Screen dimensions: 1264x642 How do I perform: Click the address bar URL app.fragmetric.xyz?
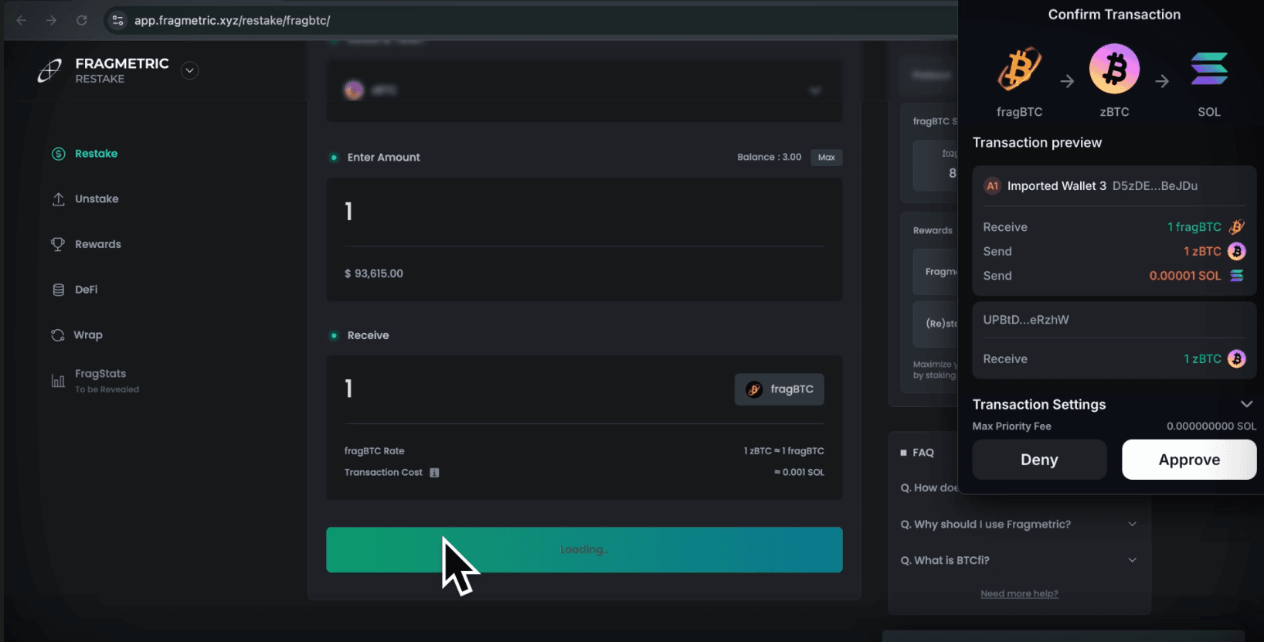tap(233, 21)
